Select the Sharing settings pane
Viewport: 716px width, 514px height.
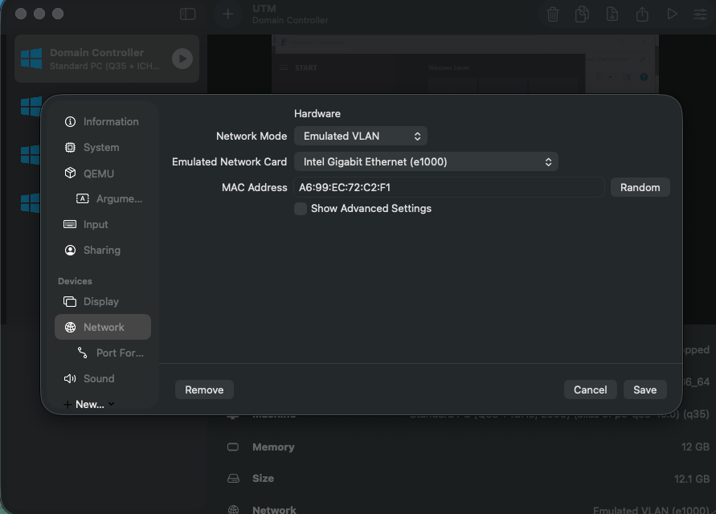coord(100,250)
